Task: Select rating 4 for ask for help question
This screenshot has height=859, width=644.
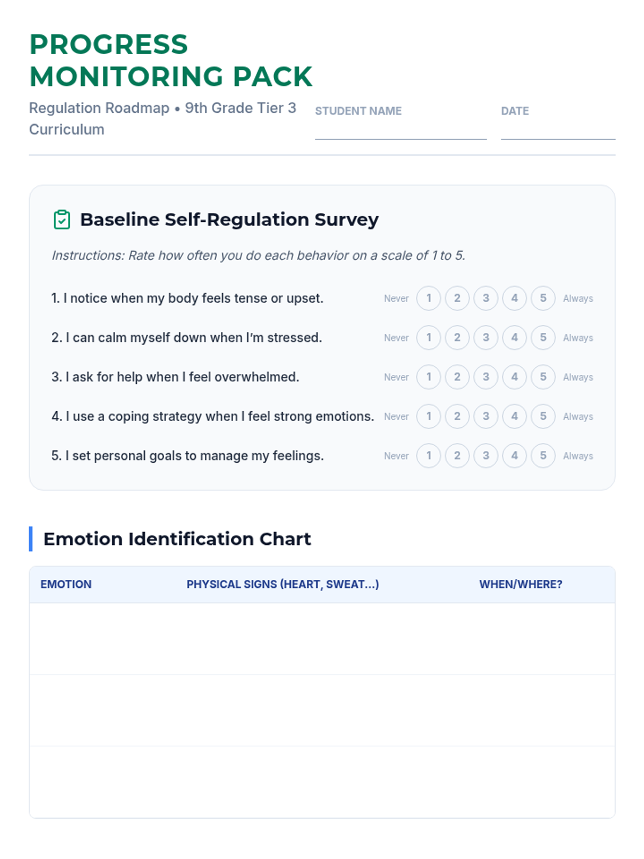Action: [x=514, y=377]
